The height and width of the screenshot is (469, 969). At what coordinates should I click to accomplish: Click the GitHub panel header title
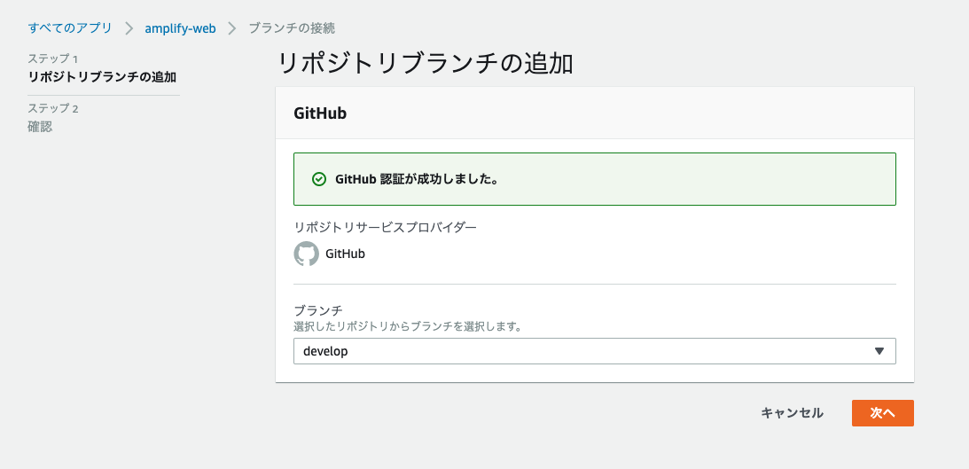320,113
